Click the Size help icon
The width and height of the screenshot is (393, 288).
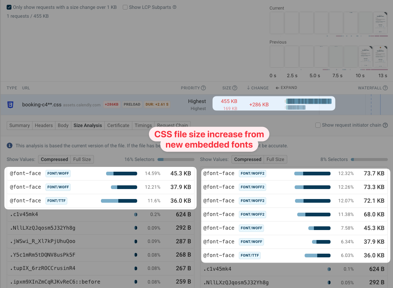tap(235, 88)
